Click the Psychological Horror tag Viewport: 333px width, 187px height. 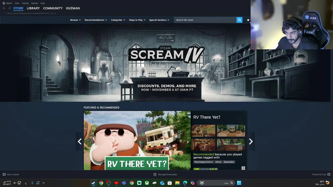pos(204,162)
